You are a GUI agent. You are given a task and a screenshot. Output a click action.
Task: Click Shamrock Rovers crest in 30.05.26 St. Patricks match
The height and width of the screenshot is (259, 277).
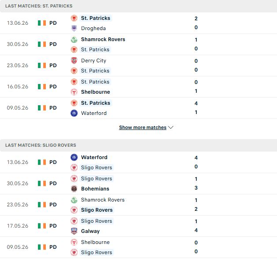(x=74, y=39)
